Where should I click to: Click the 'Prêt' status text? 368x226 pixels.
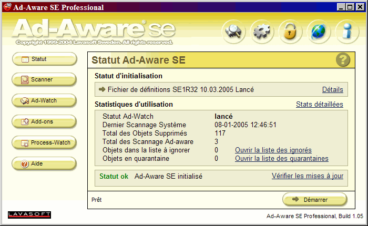pos(96,200)
